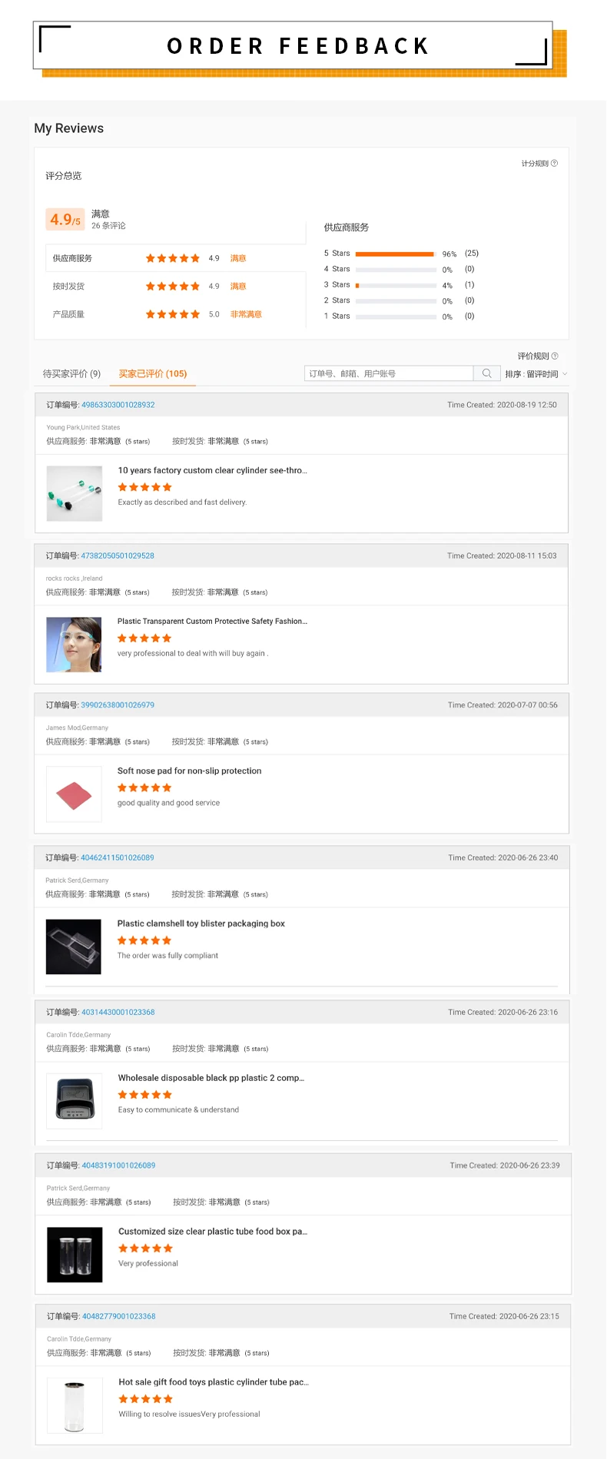Open the red nose pad product thumbnail
Screen dimensions: 607x1459
coord(74,794)
